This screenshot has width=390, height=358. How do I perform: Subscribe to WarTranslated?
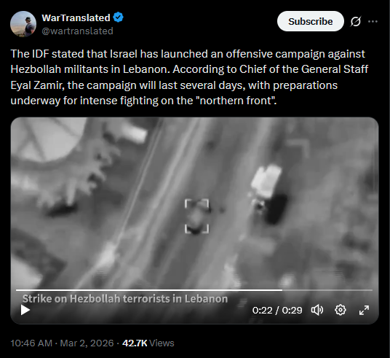click(311, 21)
